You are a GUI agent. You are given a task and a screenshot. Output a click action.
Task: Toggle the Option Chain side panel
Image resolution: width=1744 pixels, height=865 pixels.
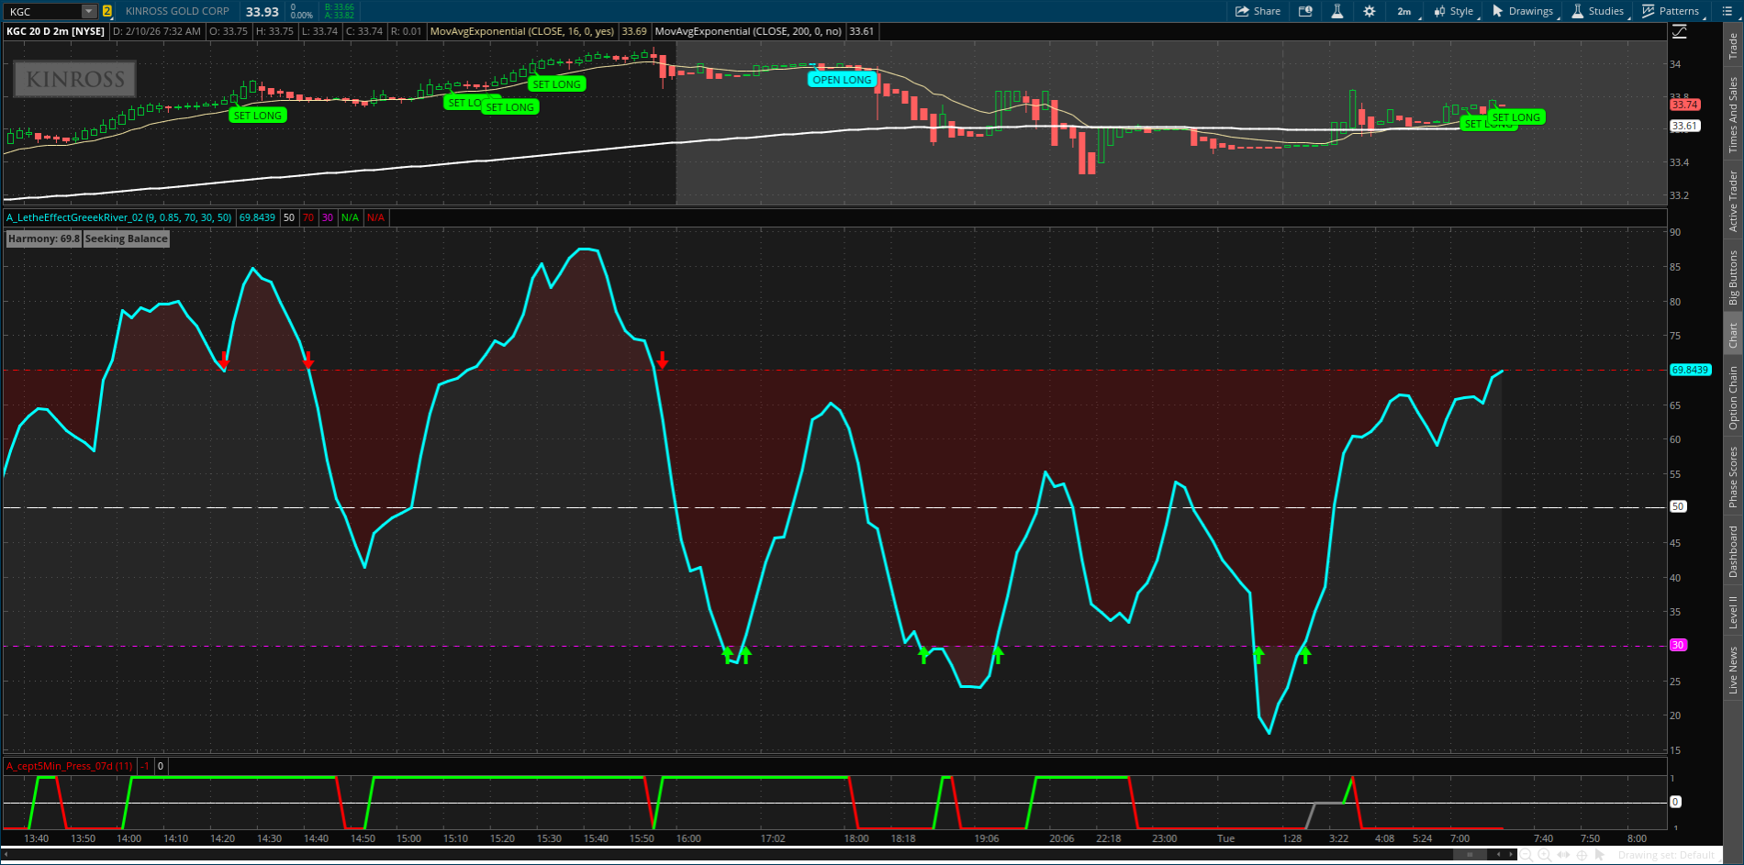click(1733, 397)
